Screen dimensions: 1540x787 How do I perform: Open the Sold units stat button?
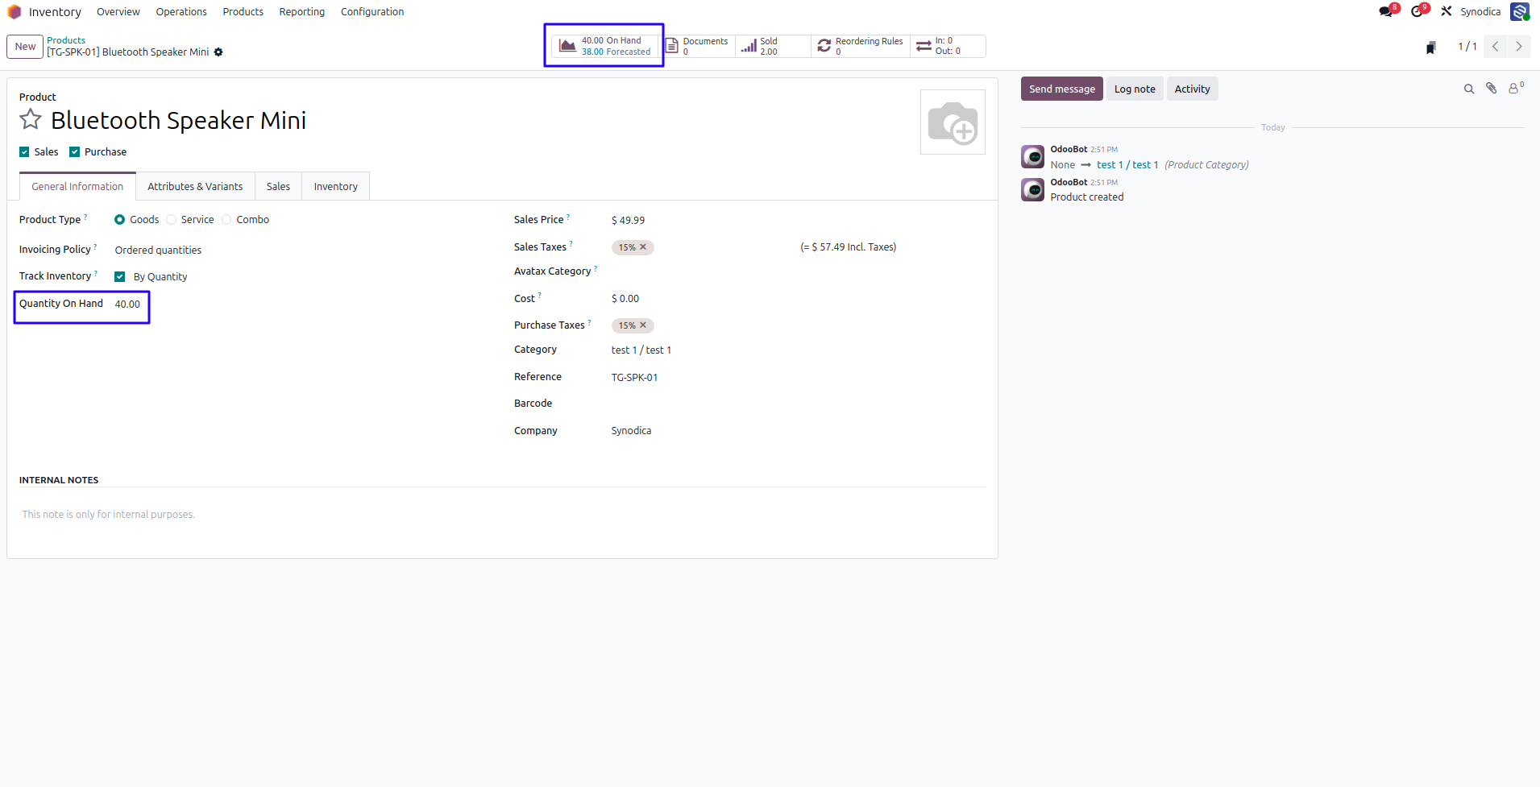click(773, 46)
